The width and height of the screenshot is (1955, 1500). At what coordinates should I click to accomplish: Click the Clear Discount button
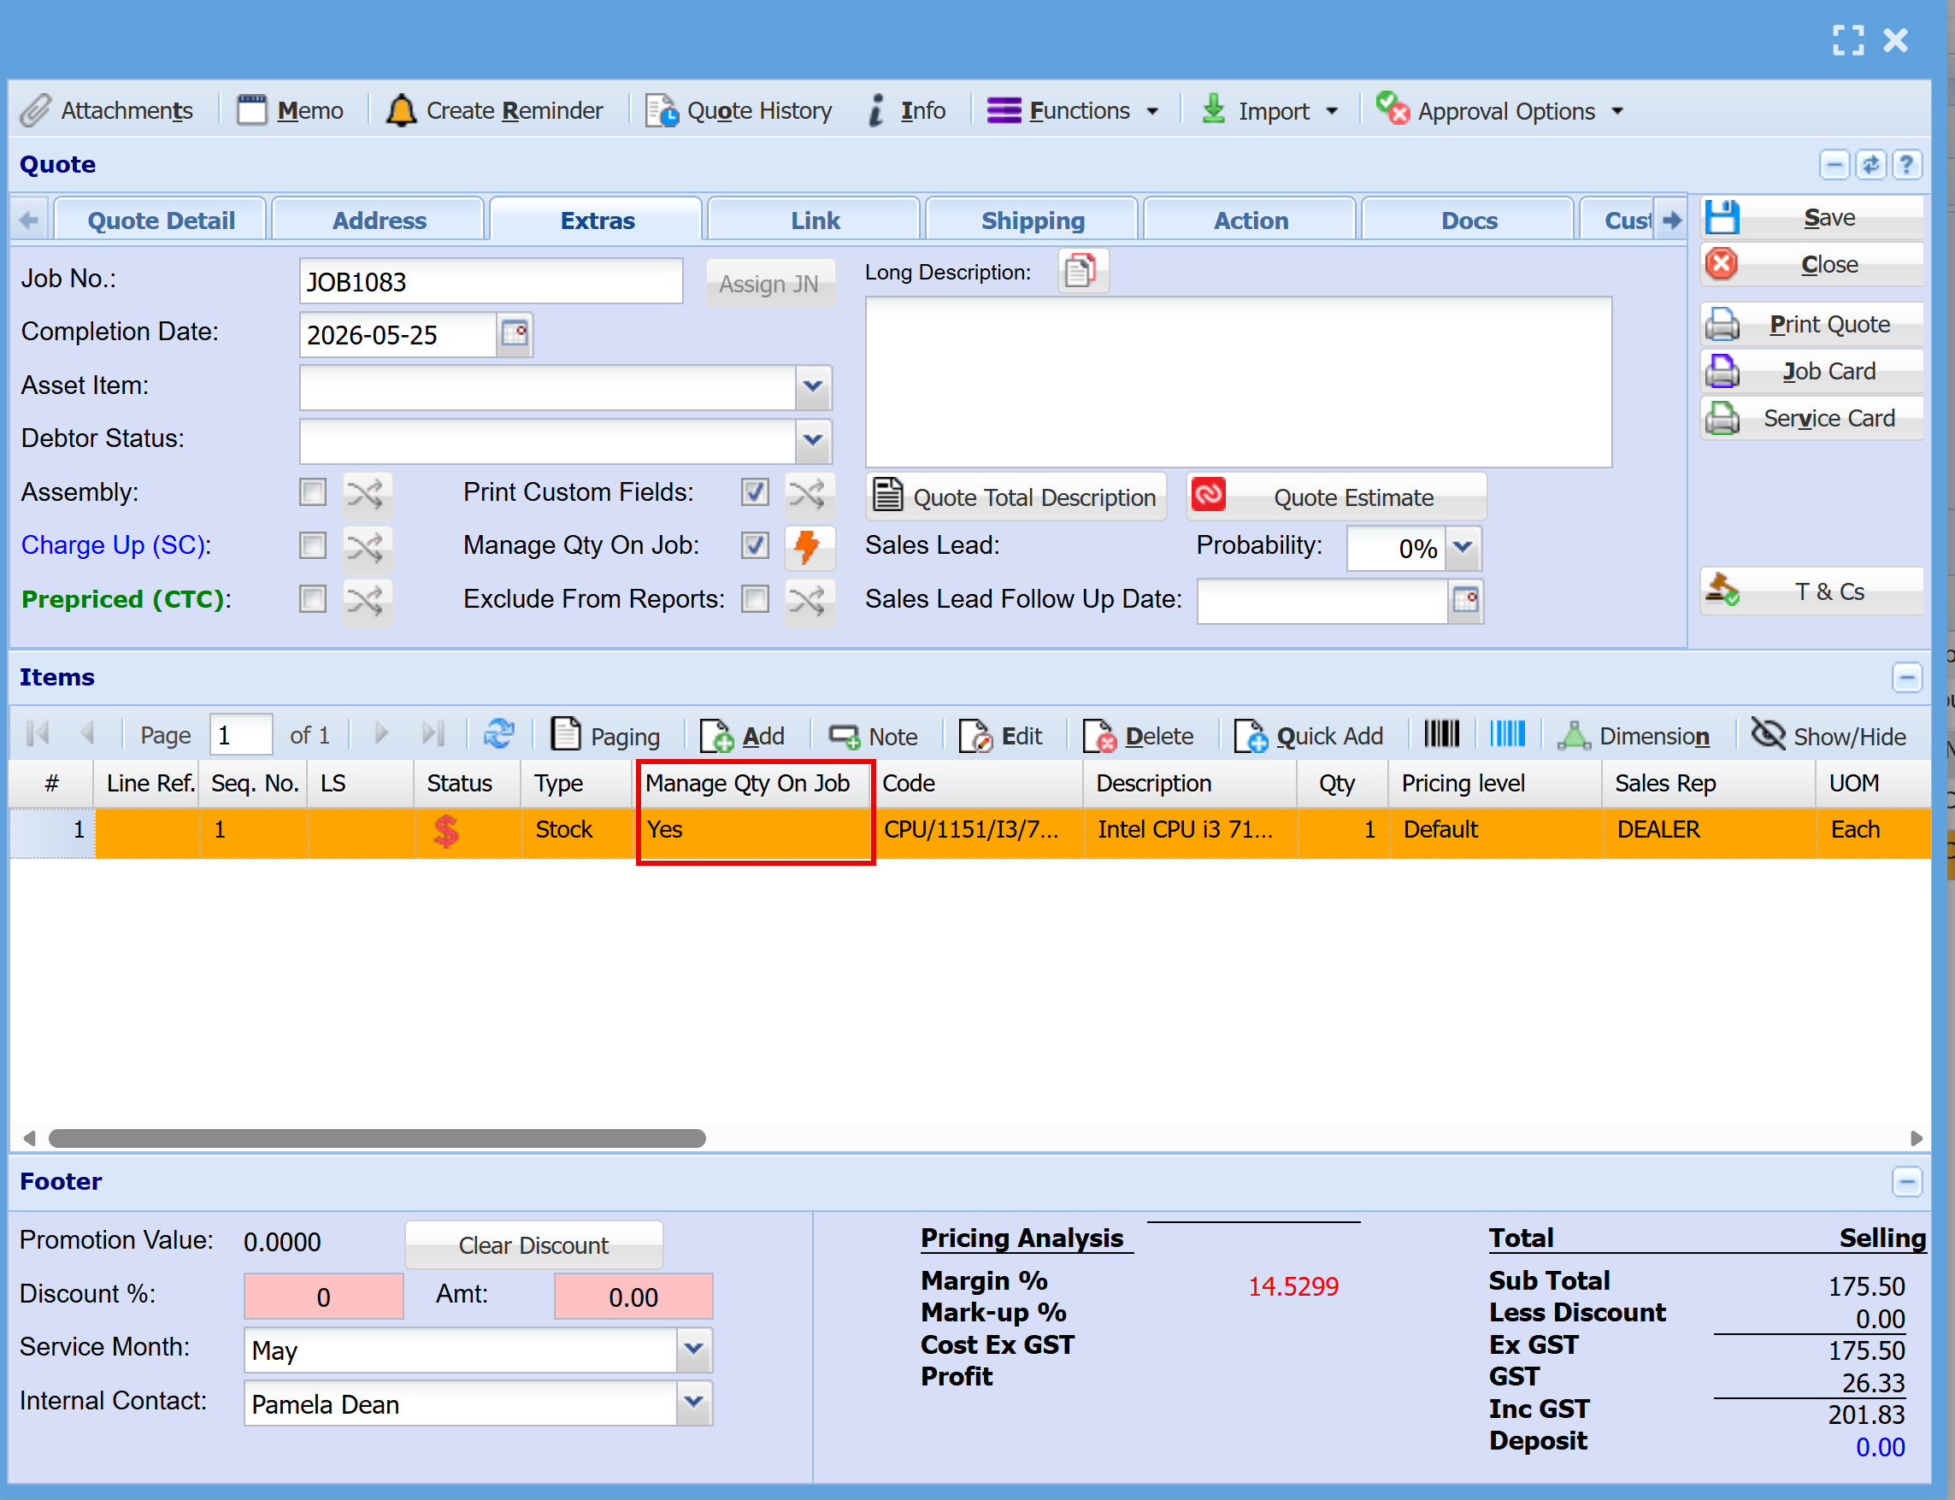coord(533,1244)
